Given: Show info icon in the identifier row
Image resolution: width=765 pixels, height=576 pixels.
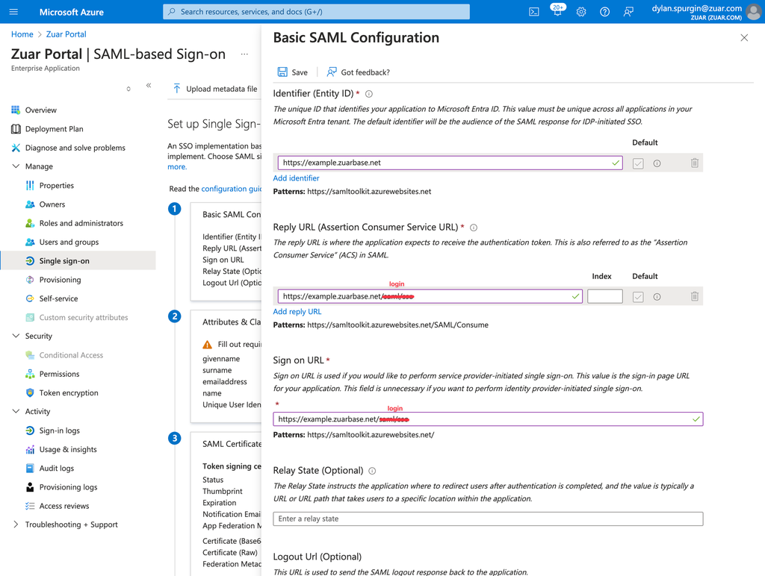Looking at the screenshot, I should pyautogui.click(x=657, y=163).
